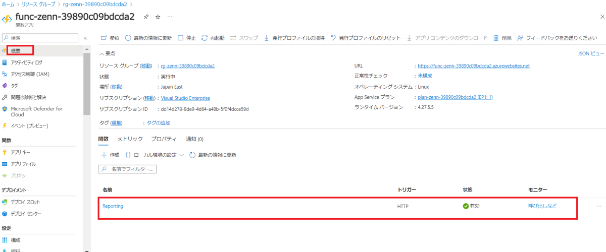Open プロキシ in sidebar

[18, 175]
